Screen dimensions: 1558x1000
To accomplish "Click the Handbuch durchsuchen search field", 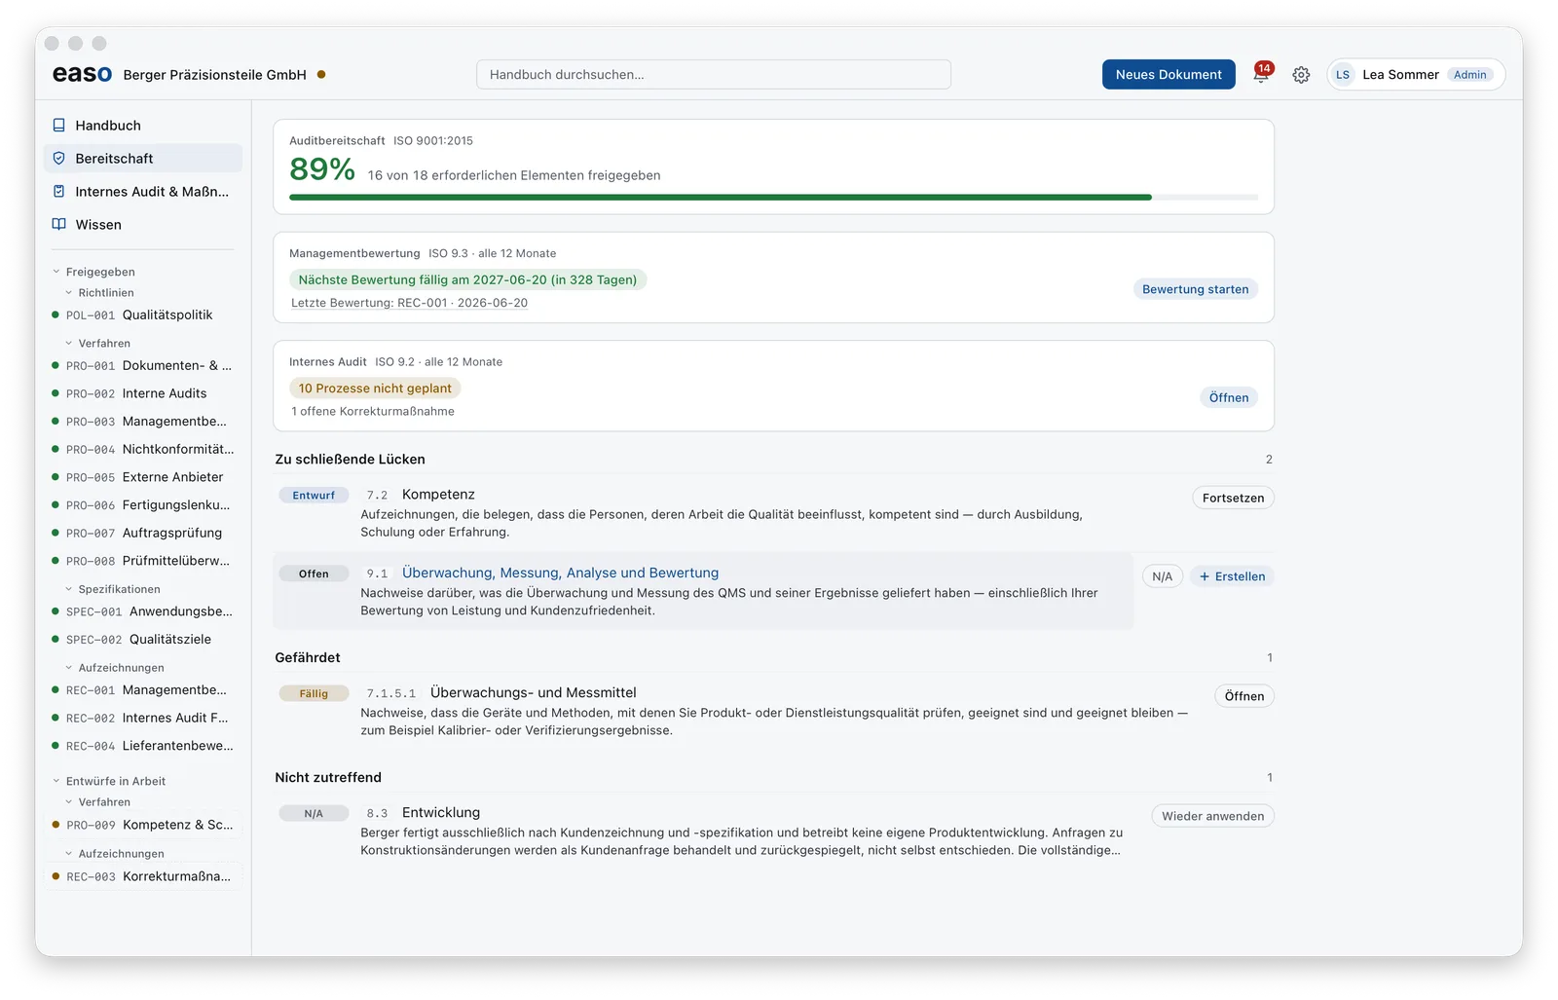I will 714,75.
